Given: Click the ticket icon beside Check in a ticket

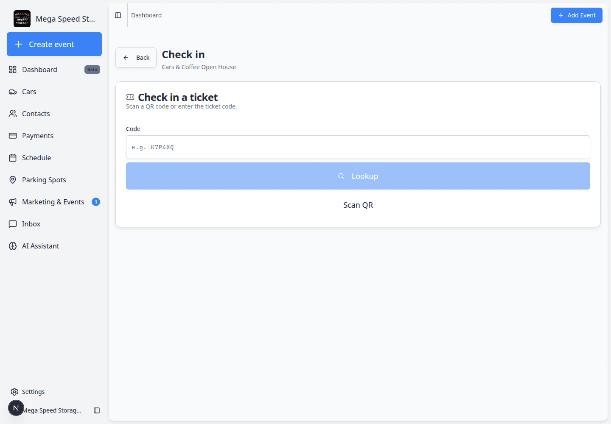Looking at the screenshot, I should tap(130, 97).
